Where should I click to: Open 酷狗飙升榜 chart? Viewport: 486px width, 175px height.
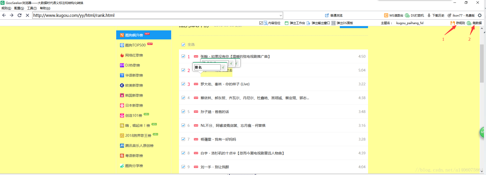(144, 35)
